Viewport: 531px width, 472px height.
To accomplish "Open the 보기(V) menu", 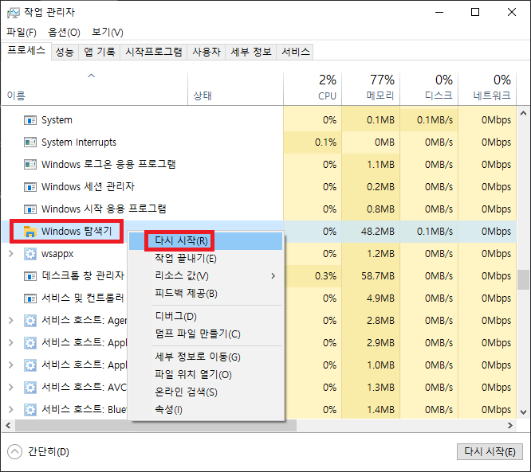I will coord(108,33).
